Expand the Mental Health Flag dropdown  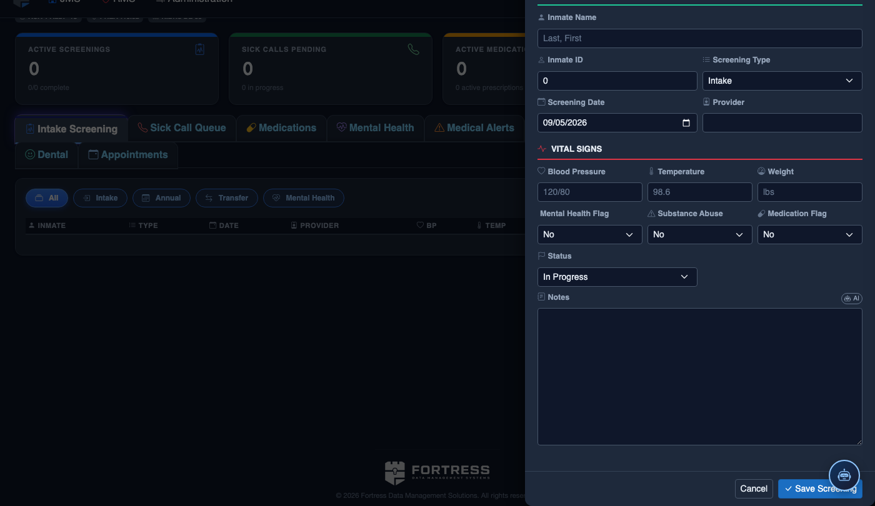click(589, 234)
